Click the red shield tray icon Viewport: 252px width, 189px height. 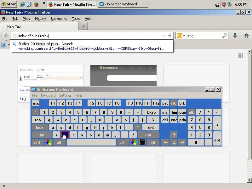224,4
